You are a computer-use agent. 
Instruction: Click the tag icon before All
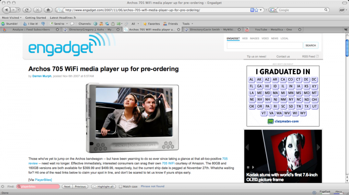coord(126,24)
